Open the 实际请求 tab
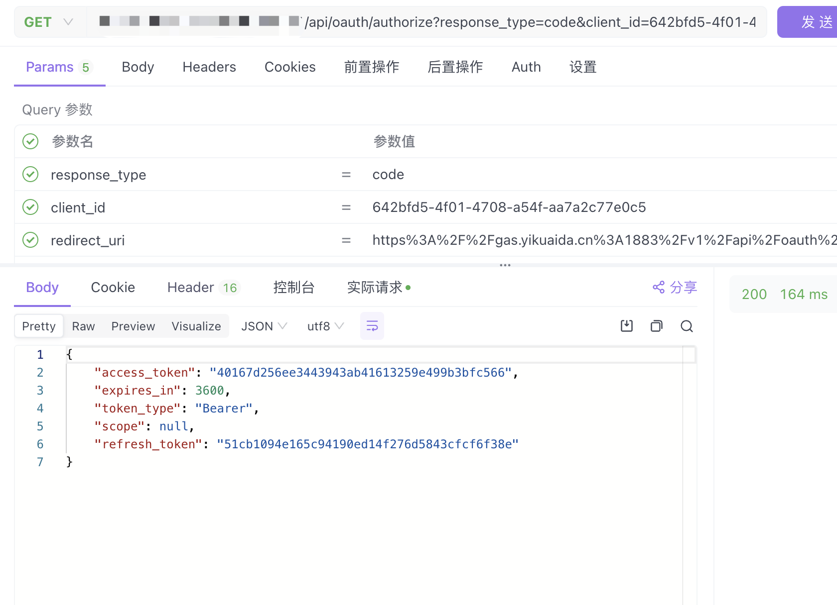 [379, 288]
